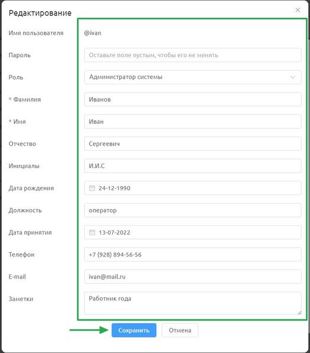Click the Сохранить button

(x=134, y=330)
